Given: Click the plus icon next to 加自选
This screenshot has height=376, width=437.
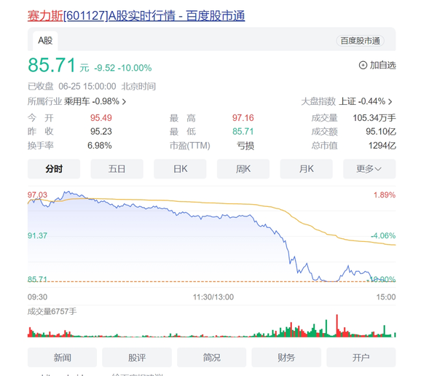Looking at the screenshot, I should [363, 66].
